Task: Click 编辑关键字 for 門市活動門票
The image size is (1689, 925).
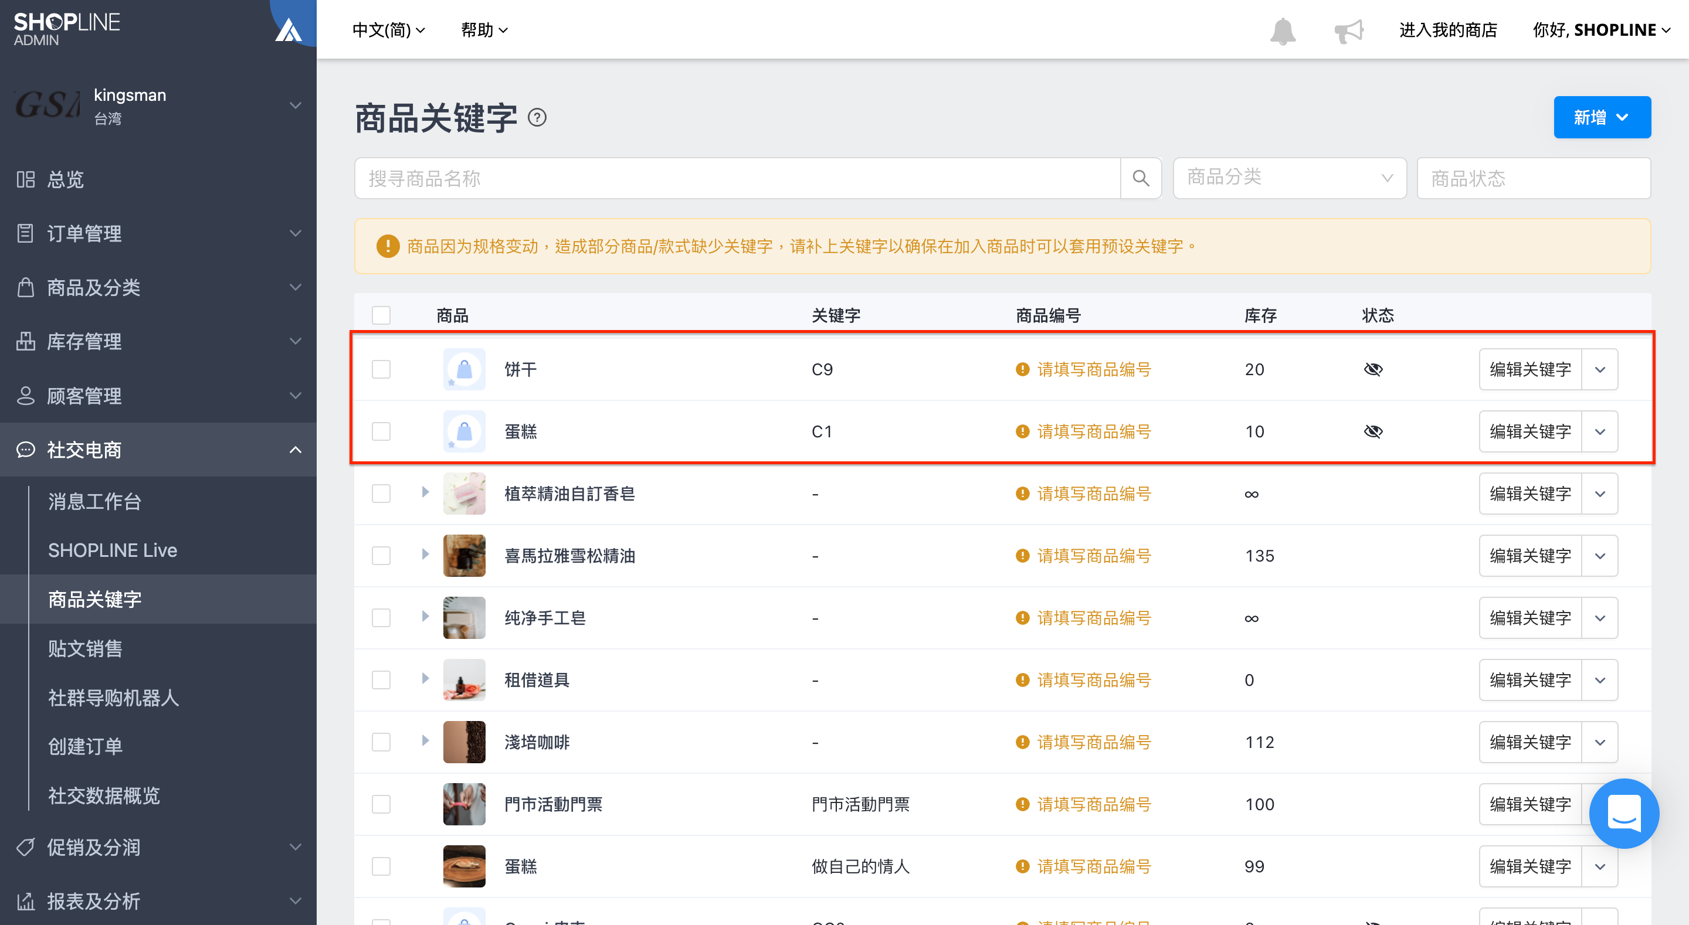Action: (1529, 804)
